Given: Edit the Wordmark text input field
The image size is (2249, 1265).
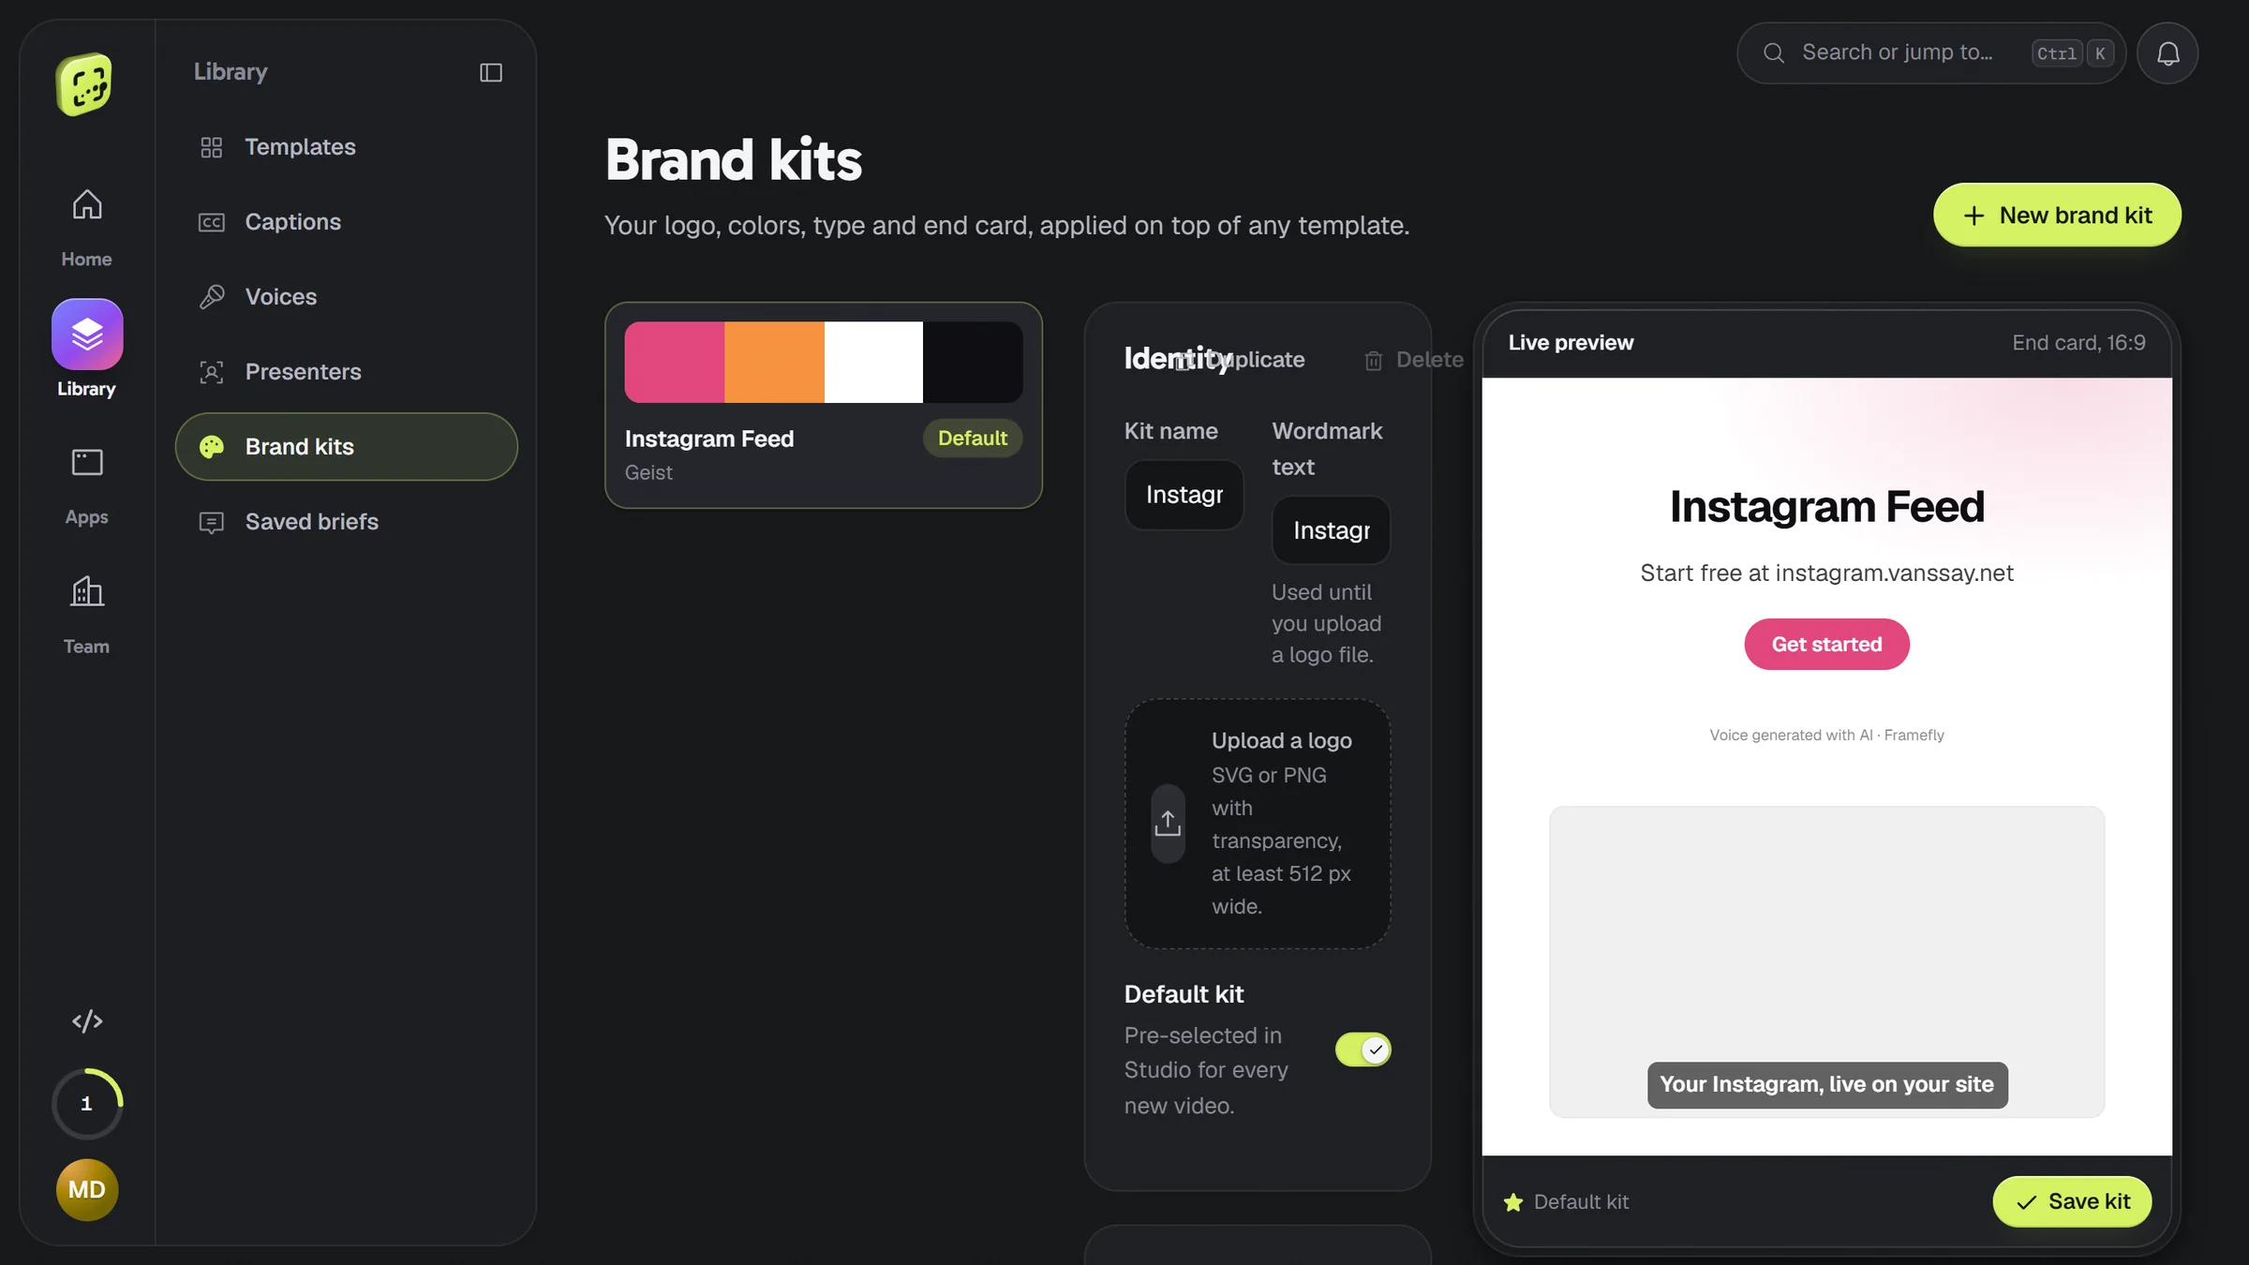Looking at the screenshot, I should (1331, 530).
